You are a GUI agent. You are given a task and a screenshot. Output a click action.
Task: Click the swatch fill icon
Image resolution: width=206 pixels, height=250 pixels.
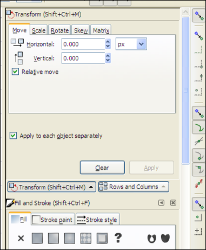click(x=102, y=238)
